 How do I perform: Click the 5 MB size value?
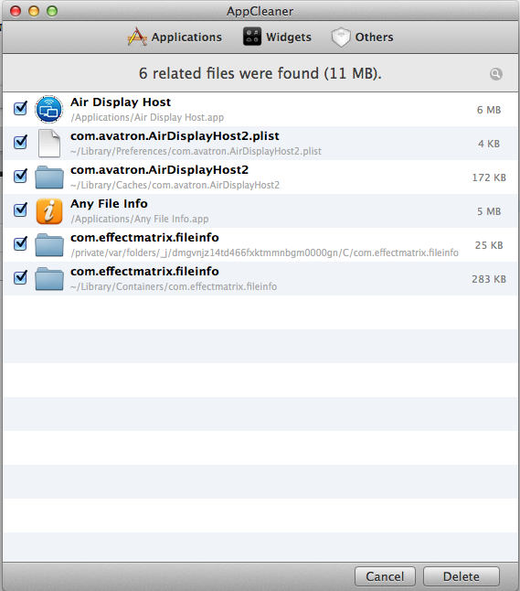point(489,211)
